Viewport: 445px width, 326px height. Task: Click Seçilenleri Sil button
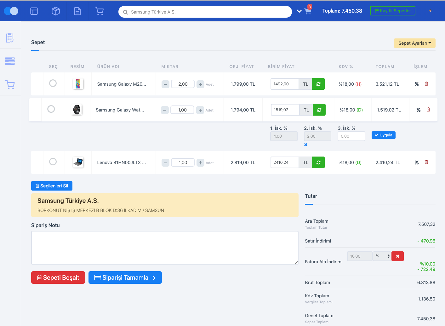tap(52, 186)
